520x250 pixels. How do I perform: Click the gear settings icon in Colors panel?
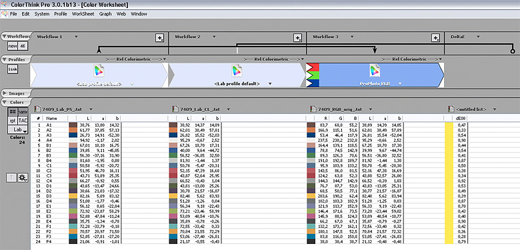(23, 178)
